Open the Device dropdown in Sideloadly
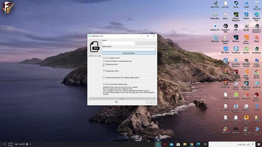Viewport: 262px width, 147px height. [x=146, y=43]
